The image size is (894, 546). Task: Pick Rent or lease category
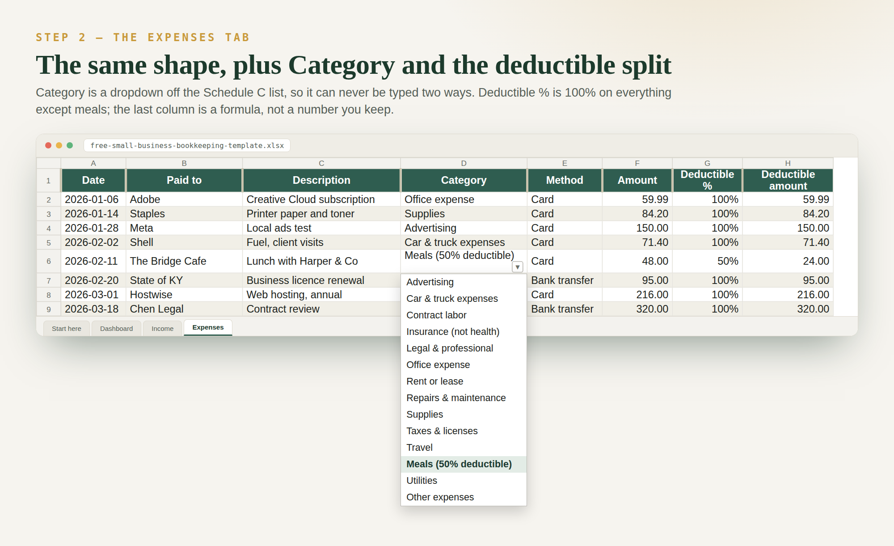click(464, 381)
